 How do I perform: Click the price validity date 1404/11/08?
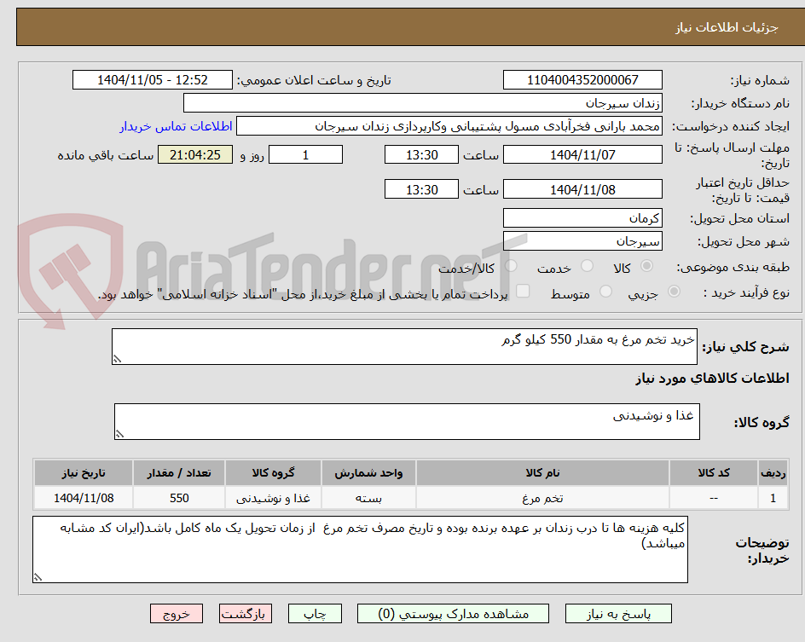pos(582,189)
